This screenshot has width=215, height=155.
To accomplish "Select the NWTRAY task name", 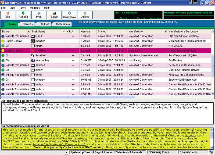I will pos(41,51).
